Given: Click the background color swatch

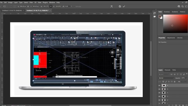Looking at the screenshot, I should pyautogui.click(x=162, y=18).
